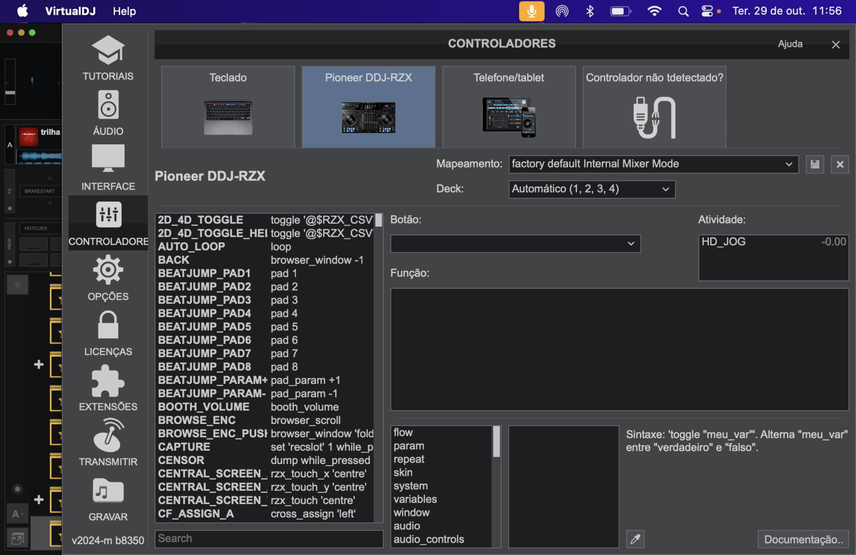Image resolution: width=856 pixels, height=555 pixels.
Task: Select the CENSOR mapping row
Action: pyautogui.click(x=265, y=460)
